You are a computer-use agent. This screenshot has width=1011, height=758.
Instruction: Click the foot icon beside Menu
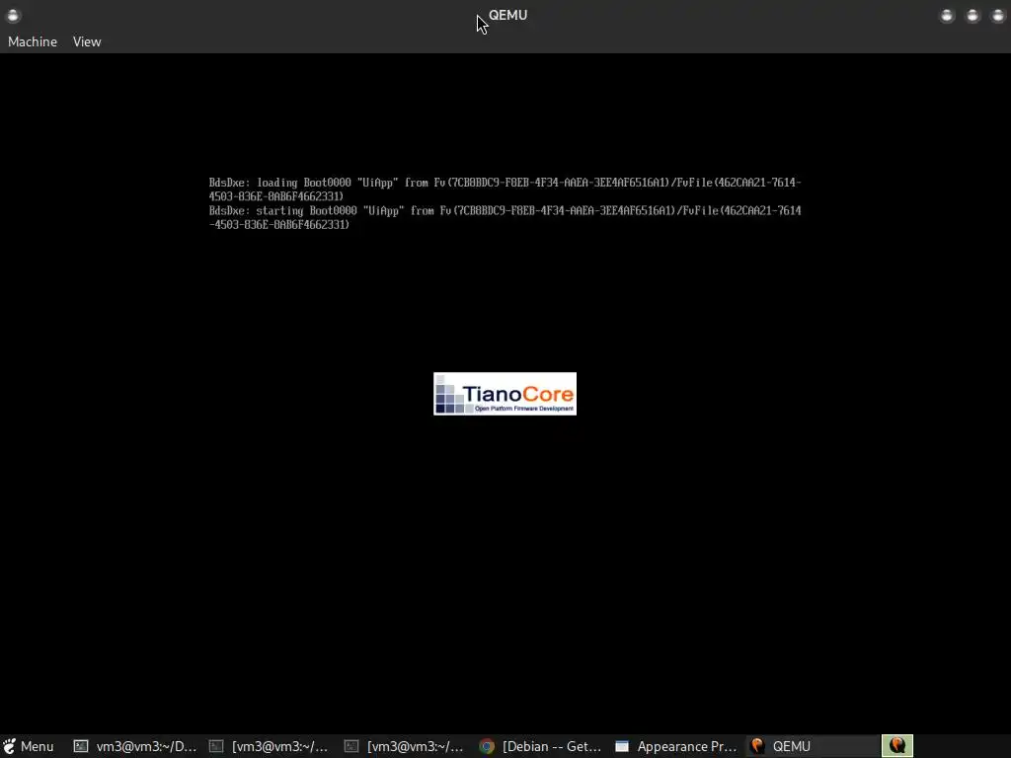coord(9,746)
